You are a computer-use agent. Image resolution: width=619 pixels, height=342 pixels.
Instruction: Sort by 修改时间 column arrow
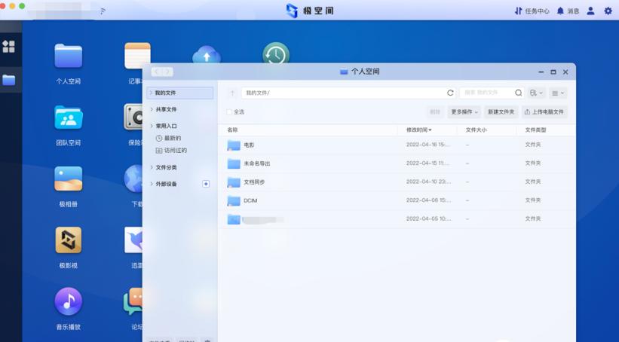tap(430, 130)
